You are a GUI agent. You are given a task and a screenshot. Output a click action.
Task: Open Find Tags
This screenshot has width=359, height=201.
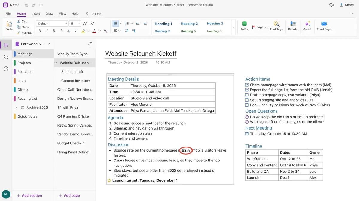point(276,26)
